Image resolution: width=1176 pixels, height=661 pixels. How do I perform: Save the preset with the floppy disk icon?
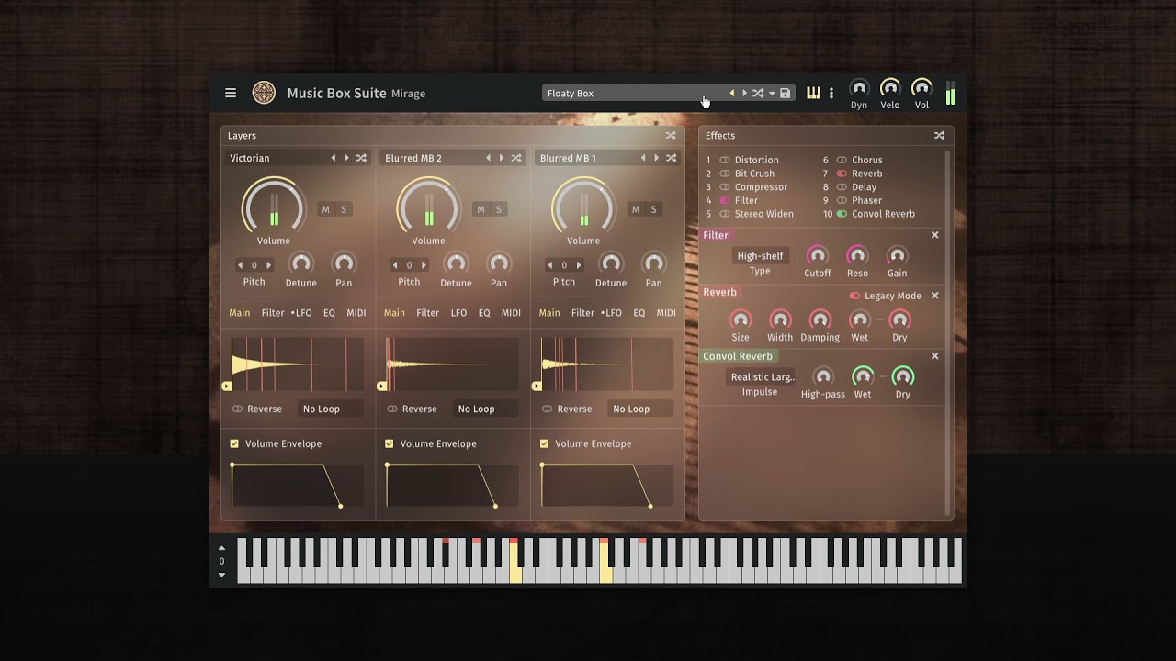coord(785,93)
